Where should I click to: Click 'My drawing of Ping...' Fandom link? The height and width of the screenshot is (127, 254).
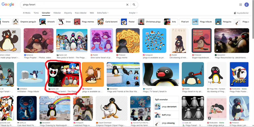pos(216,92)
